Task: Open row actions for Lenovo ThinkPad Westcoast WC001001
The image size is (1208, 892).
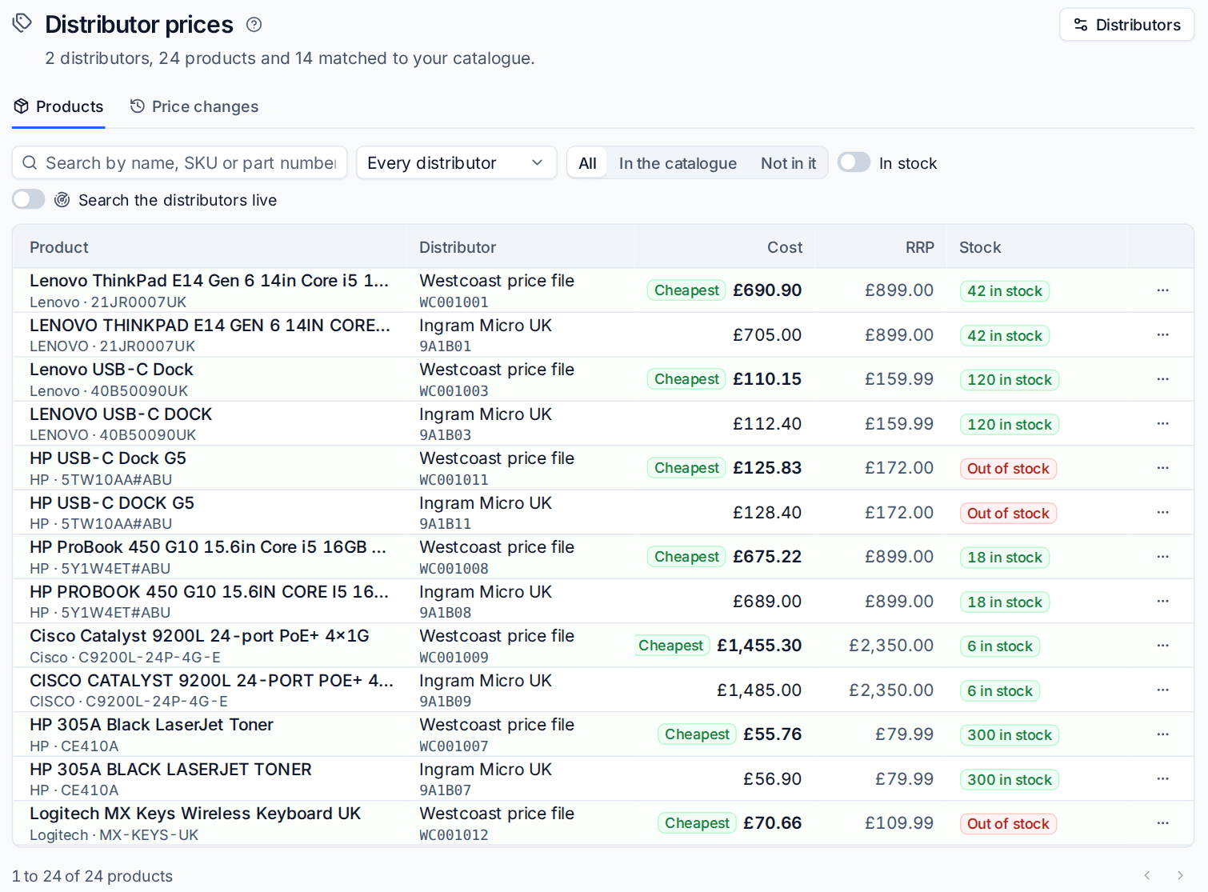Action: [x=1162, y=290]
